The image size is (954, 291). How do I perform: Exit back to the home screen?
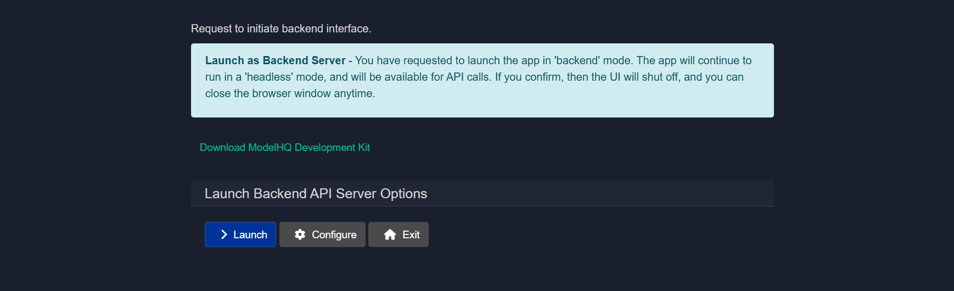tap(399, 234)
